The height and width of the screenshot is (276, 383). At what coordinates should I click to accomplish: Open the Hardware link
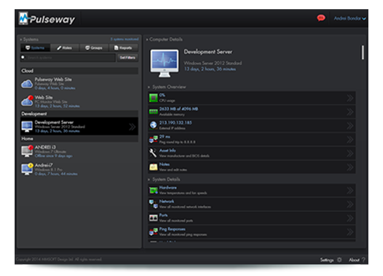(x=168, y=187)
